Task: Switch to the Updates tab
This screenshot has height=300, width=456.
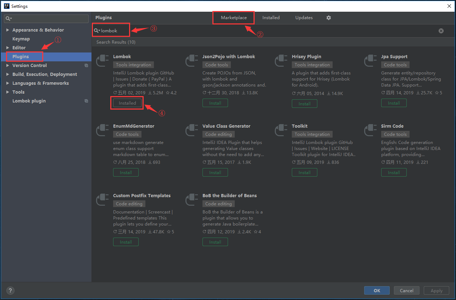Action: click(304, 18)
